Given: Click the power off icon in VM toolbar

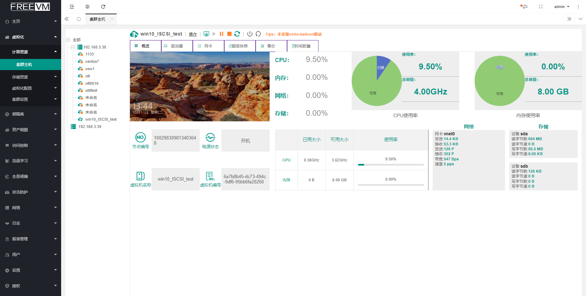Looking at the screenshot, I should click(250, 34).
